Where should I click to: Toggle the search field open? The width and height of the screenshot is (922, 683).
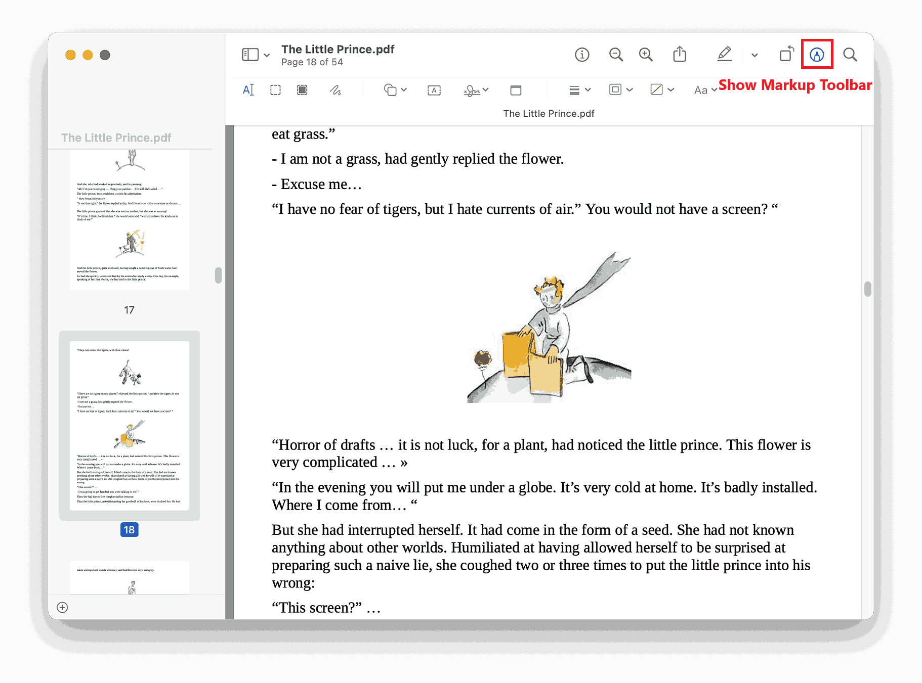click(850, 54)
